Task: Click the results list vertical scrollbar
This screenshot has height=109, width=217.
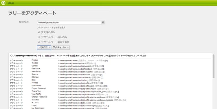Action: 214,67
